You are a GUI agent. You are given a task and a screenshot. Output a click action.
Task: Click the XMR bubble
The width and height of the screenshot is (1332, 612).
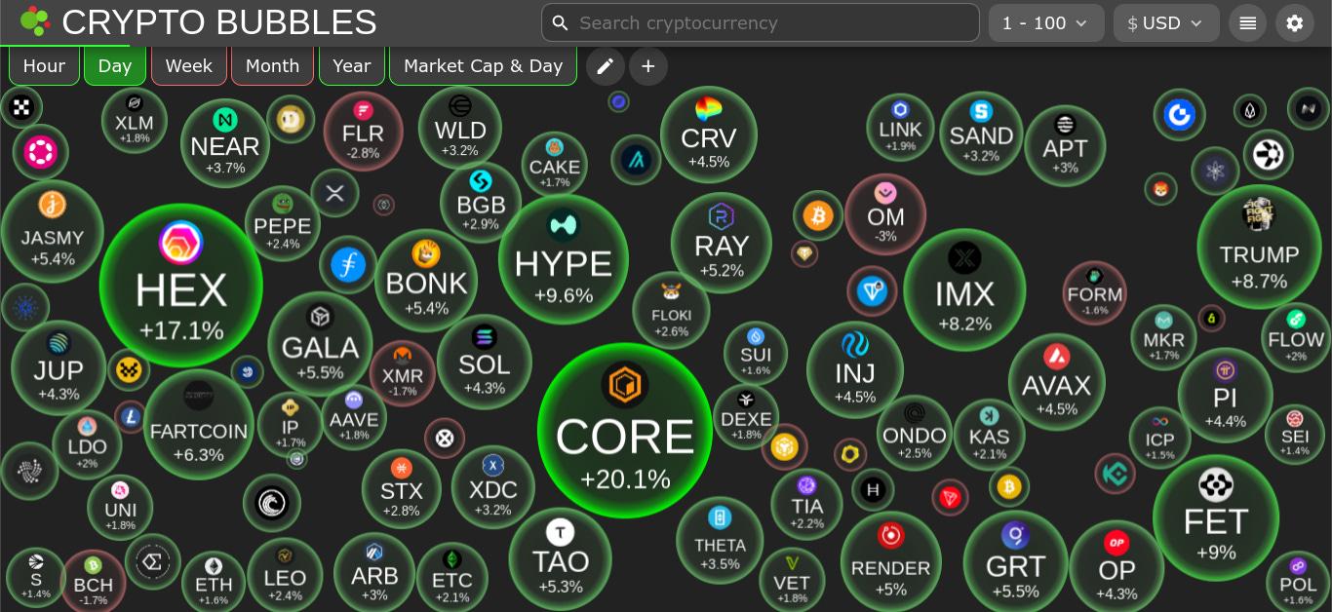tap(403, 373)
